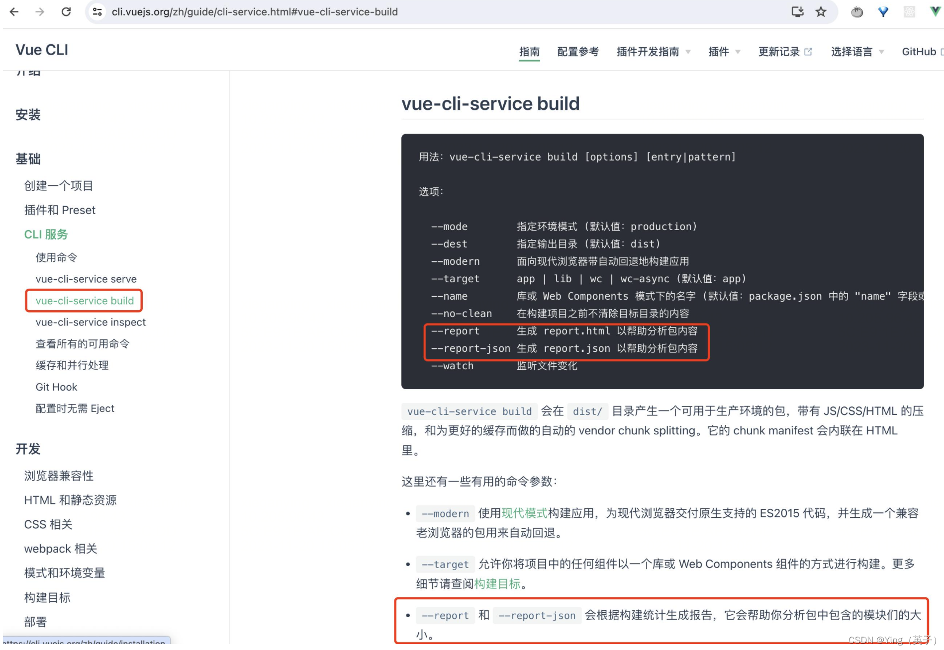944x650 pixels.
Task: Jump to 使用命令 subsection
Action: (56, 257)
